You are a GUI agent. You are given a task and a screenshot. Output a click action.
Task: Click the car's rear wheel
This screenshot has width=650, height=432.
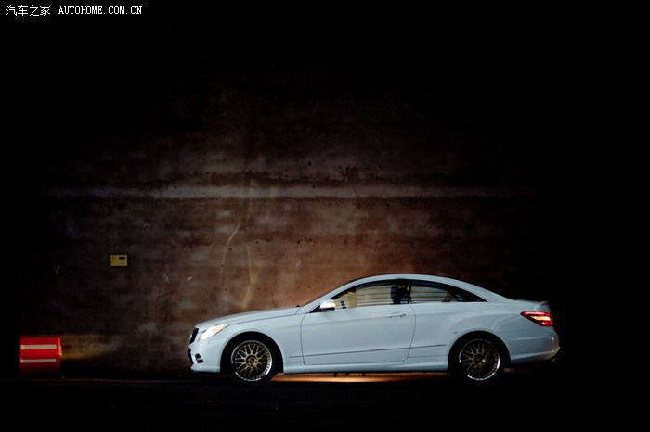(x=479, y=359)
